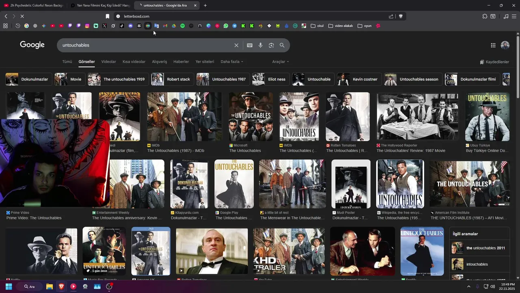Viewport: 520px width, 293px height.
Task: Open the Spotify bookmark
Action: (182, 26)
